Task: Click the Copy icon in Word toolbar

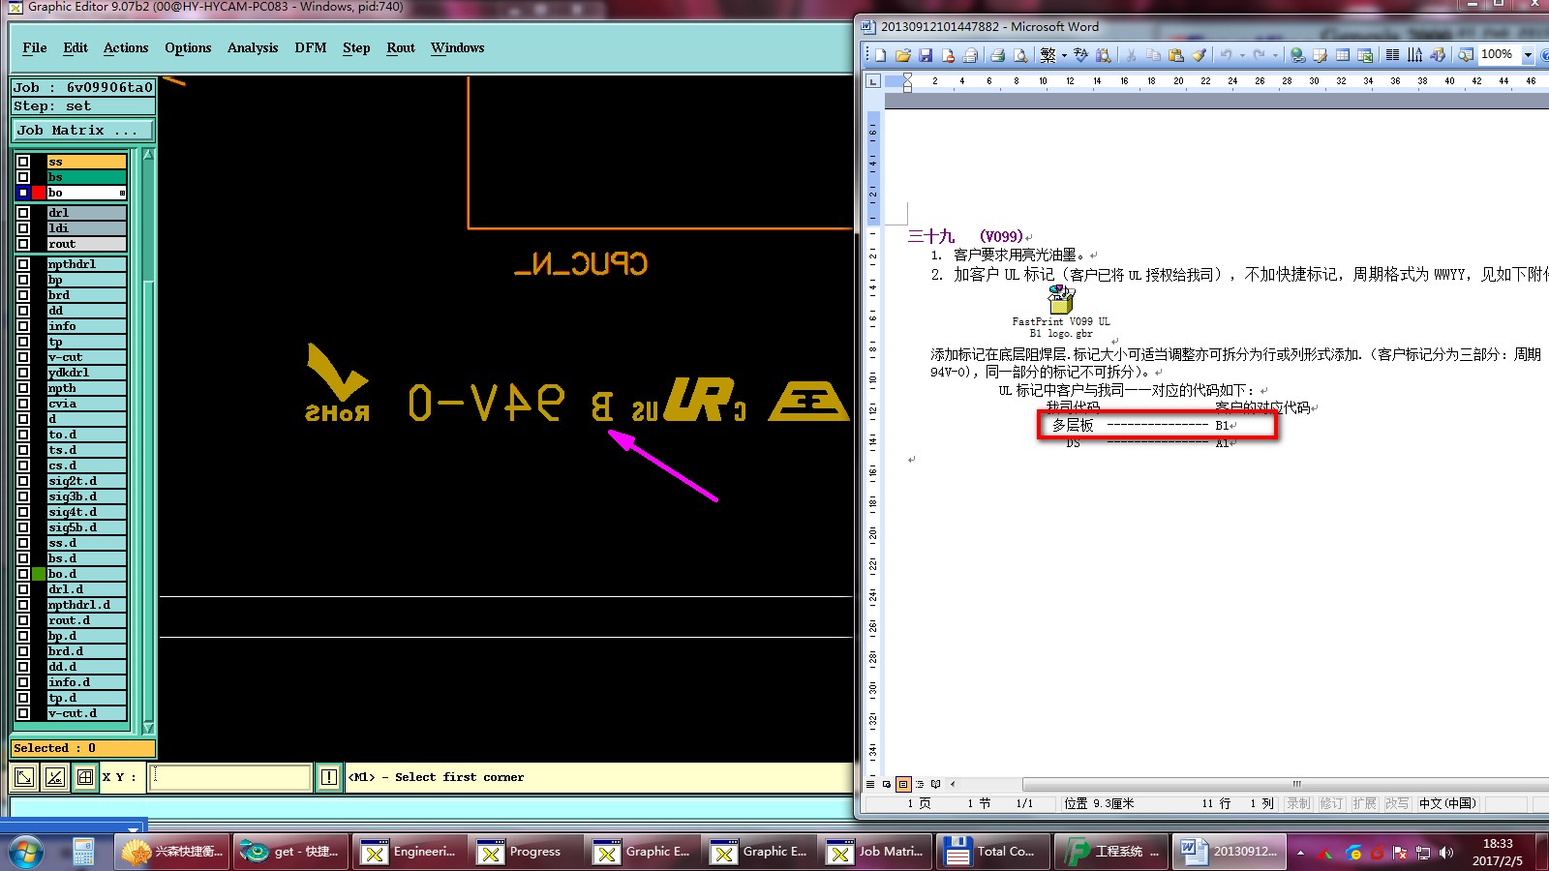Action: click(x=1154, y=55)
